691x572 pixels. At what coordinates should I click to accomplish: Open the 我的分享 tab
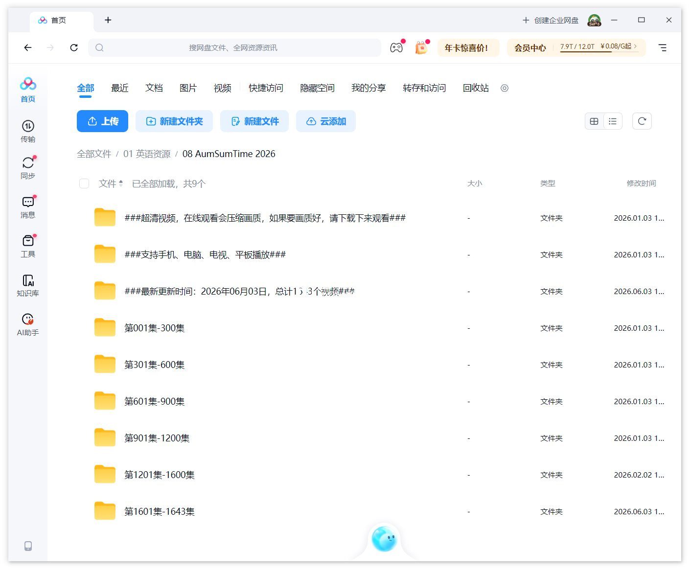[369, 88]
